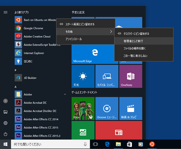Choose アンインストール from context menu
Viewport: 181px width, 149px height.
point(86,39)
